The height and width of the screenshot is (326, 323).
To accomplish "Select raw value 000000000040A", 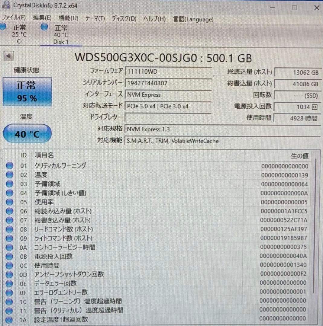I will click(x=283, y=256).
